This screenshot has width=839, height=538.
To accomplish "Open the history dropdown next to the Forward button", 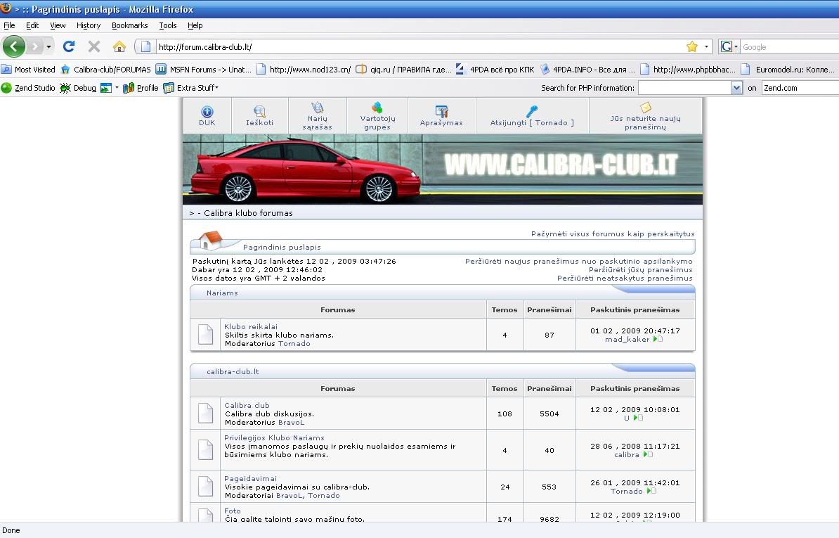I will pos(48,47).
